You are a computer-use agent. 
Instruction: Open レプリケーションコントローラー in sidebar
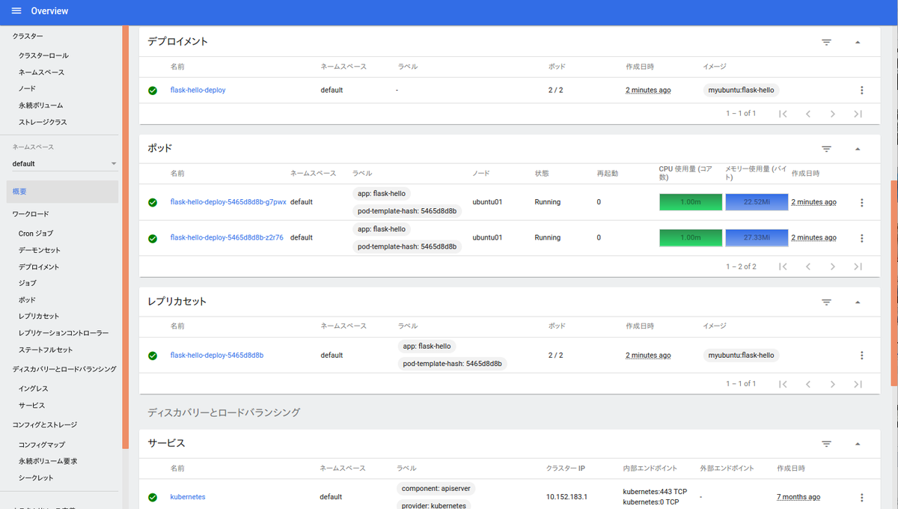64,333
